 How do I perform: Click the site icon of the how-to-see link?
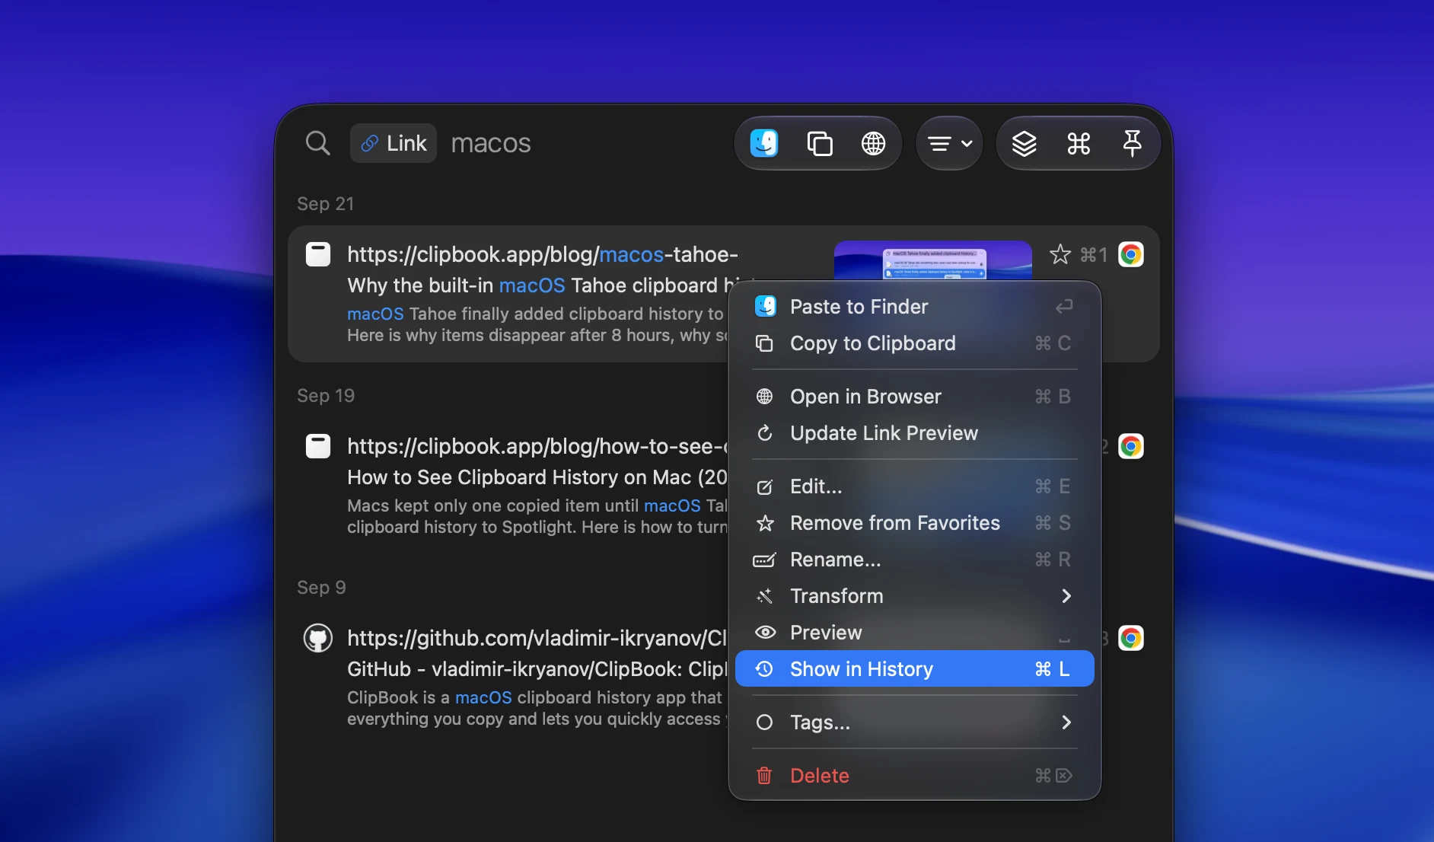318,446
